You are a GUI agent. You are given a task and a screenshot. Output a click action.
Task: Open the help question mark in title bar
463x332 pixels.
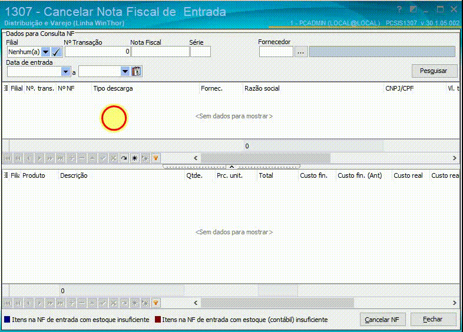point(399,10)
